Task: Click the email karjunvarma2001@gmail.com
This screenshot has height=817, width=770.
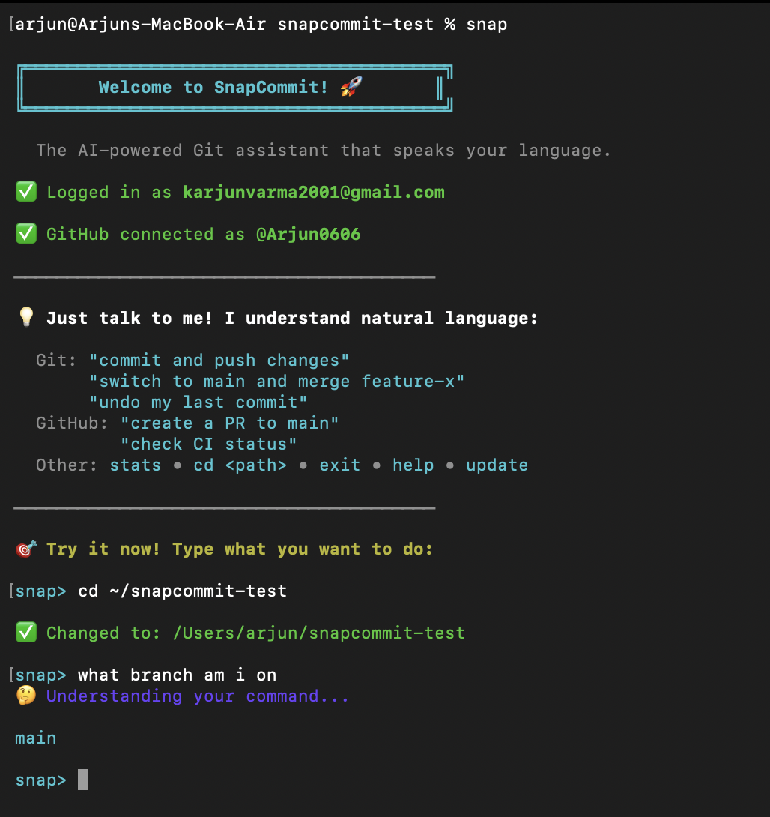Action: click(x=314, y=193)
